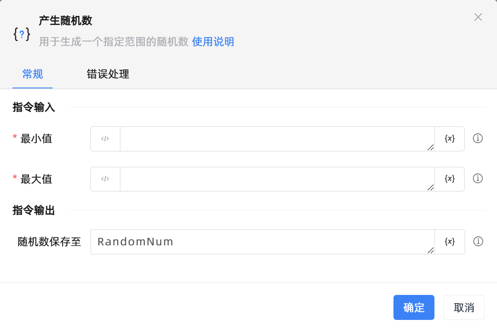
Task: Focus the 最大值 input field
Action: (276, 179)
